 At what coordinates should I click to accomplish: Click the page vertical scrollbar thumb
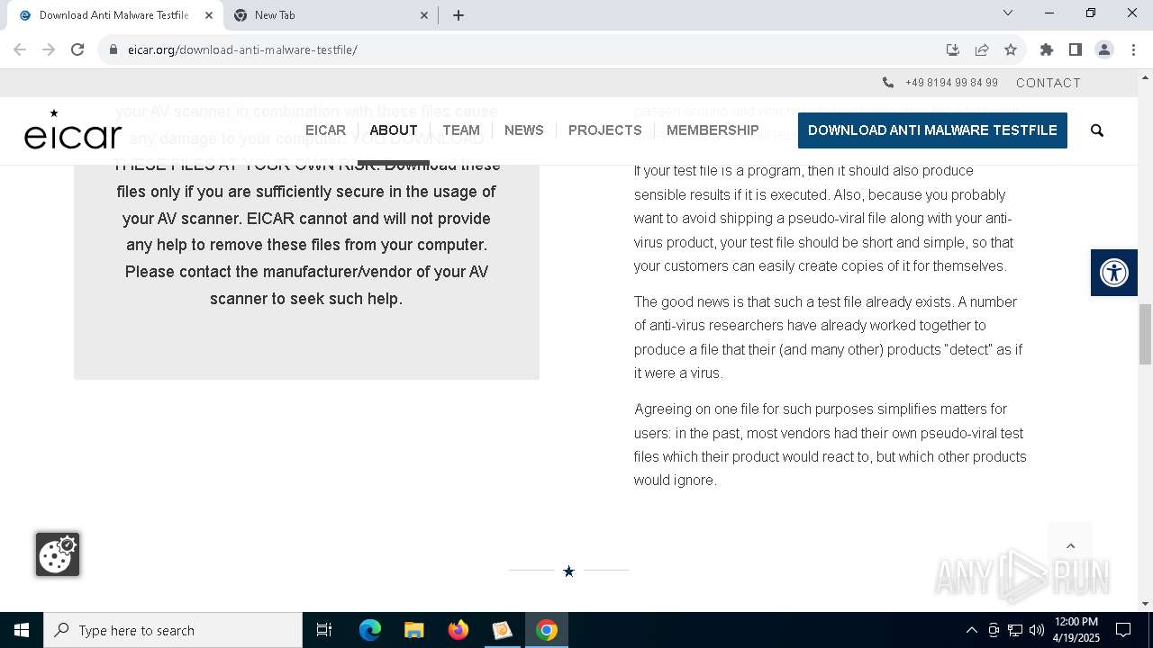pos(1145,334)
